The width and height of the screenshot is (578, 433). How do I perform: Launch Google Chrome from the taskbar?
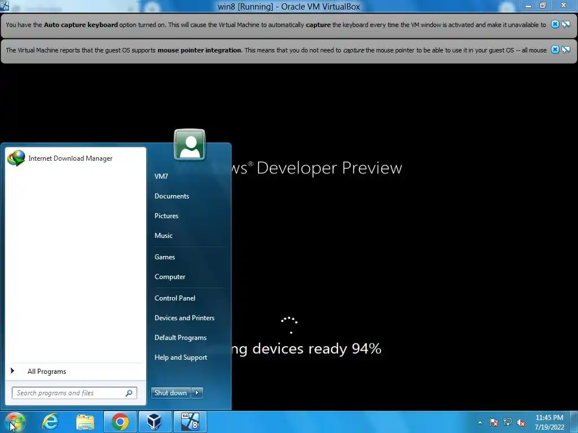pos(120,422)
